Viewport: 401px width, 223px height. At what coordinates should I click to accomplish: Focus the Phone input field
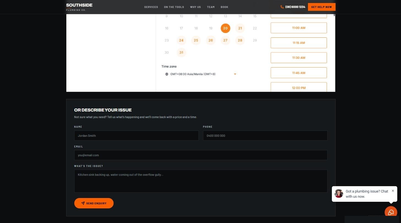(265, 136)
